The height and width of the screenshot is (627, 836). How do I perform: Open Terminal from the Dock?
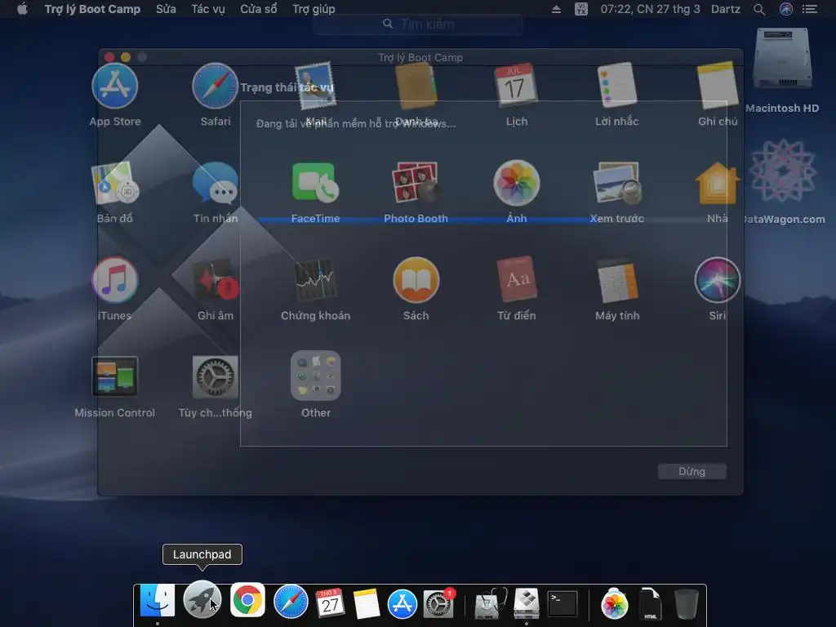(563, 603)
